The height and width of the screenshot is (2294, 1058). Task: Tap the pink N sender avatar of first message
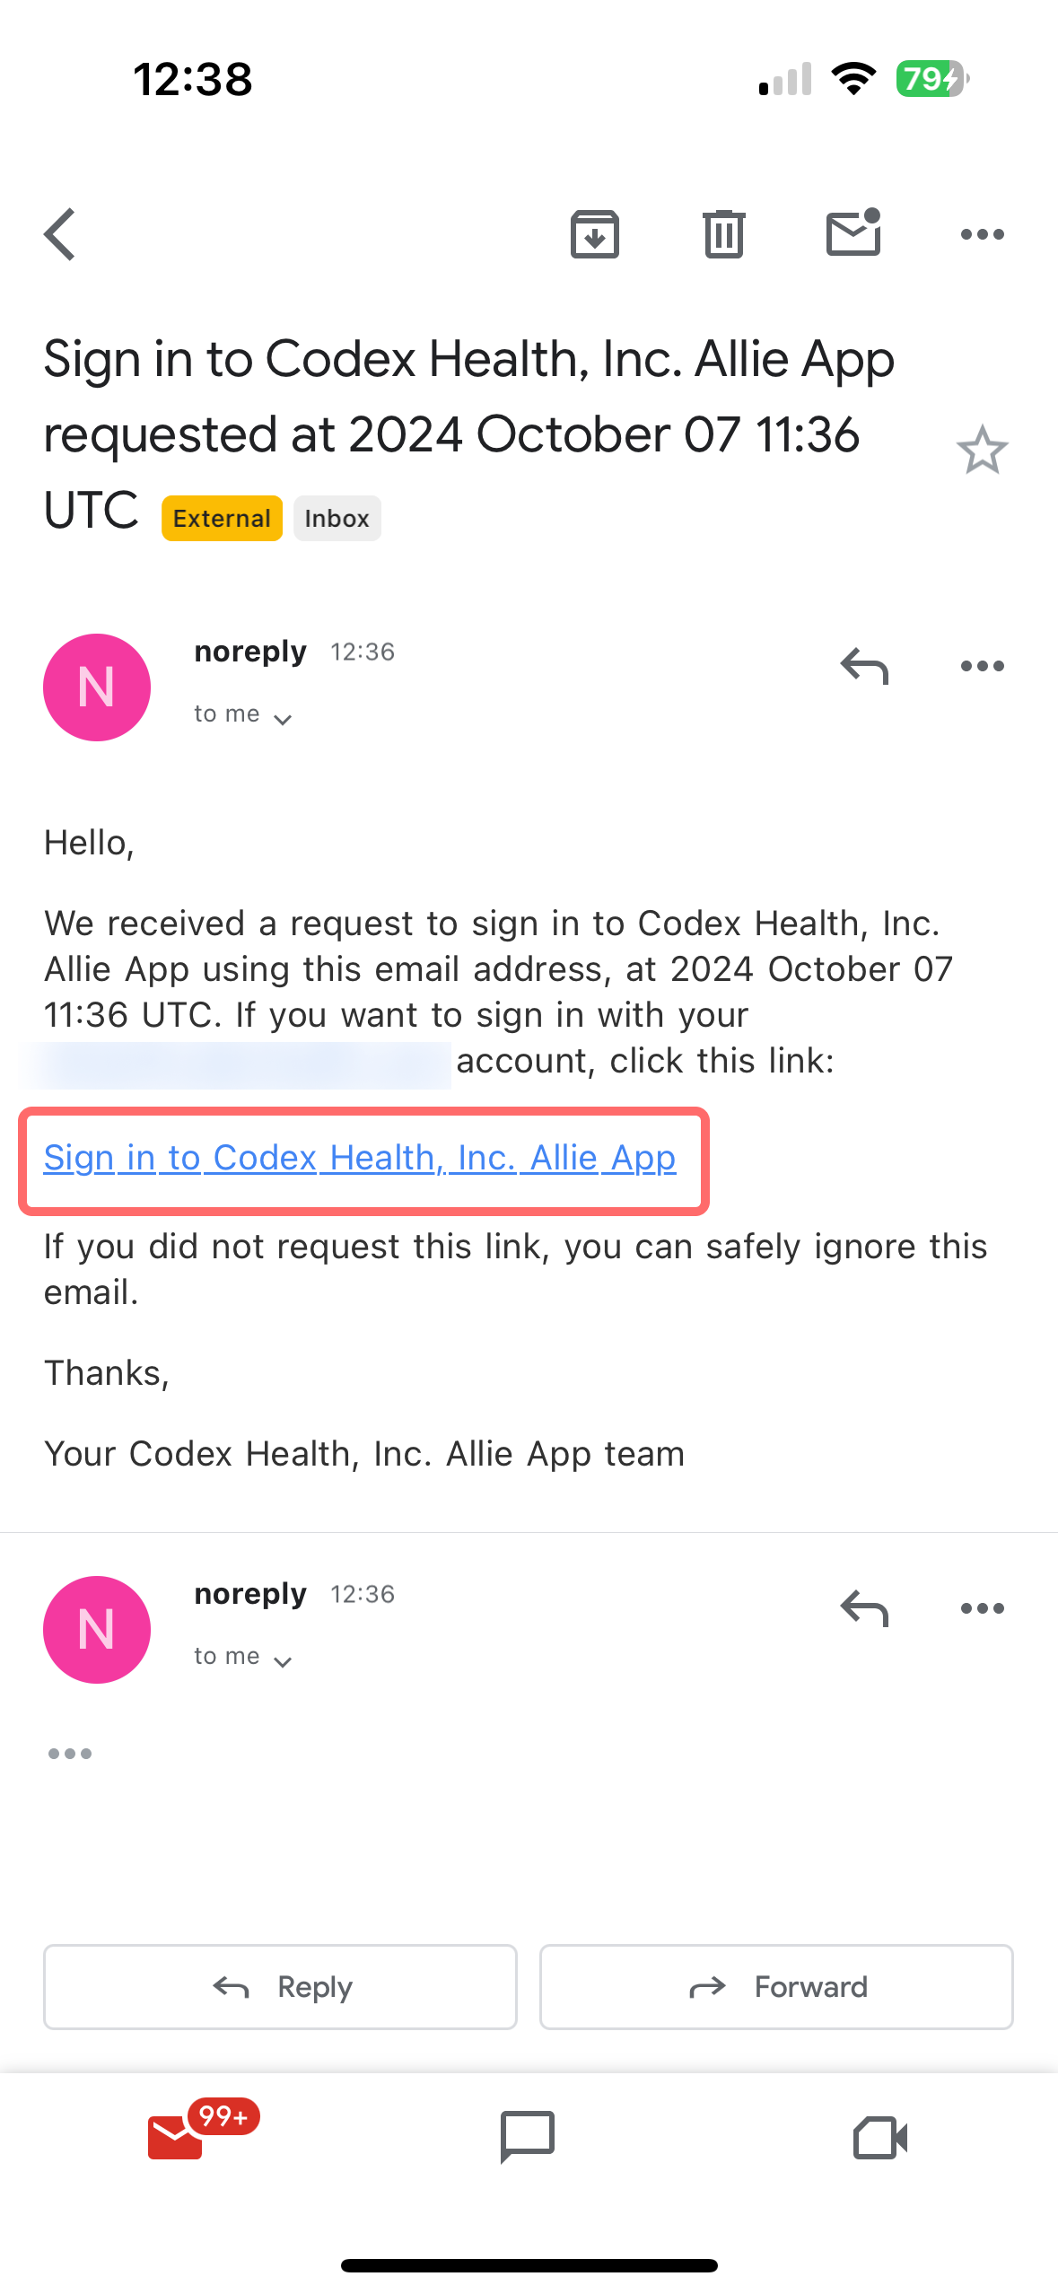[97, 687]
